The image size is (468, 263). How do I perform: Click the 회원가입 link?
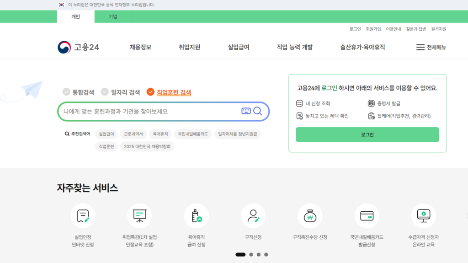point(373,29)
